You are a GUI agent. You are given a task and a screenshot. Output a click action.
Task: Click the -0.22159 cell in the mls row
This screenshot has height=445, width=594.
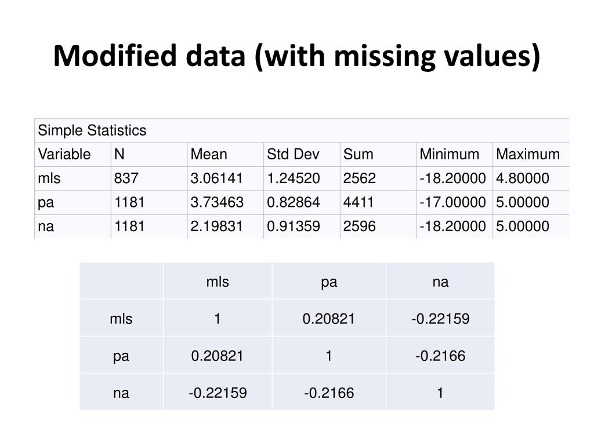coord(440,319)
